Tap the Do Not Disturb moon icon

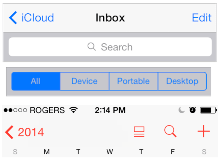pos(181,110)
